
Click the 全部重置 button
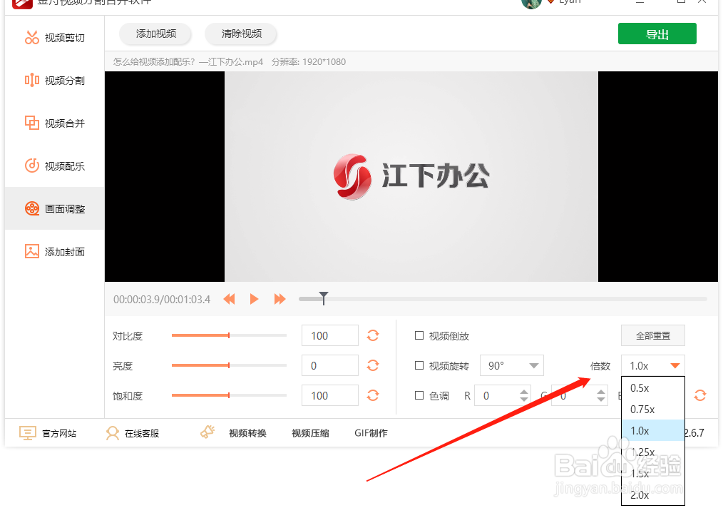653,335
